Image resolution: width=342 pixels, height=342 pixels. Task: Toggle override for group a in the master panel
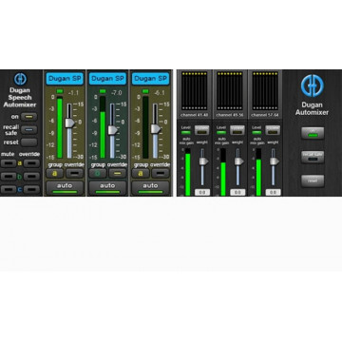(31, 163)
